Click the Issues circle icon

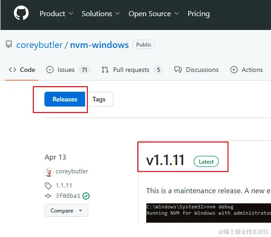(x=50, y=70)
